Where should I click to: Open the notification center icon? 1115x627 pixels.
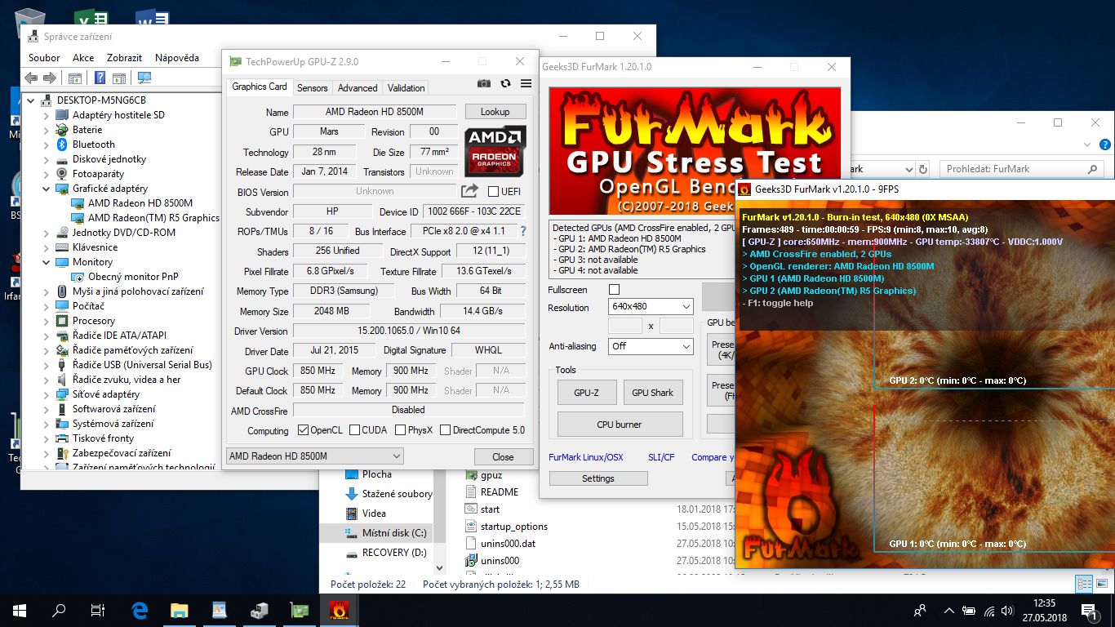[1089, 610]
